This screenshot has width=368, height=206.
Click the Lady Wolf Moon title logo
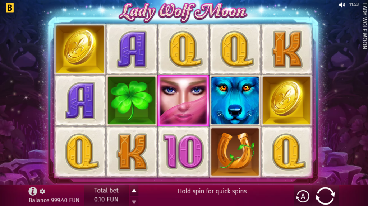tap(183, 12)
